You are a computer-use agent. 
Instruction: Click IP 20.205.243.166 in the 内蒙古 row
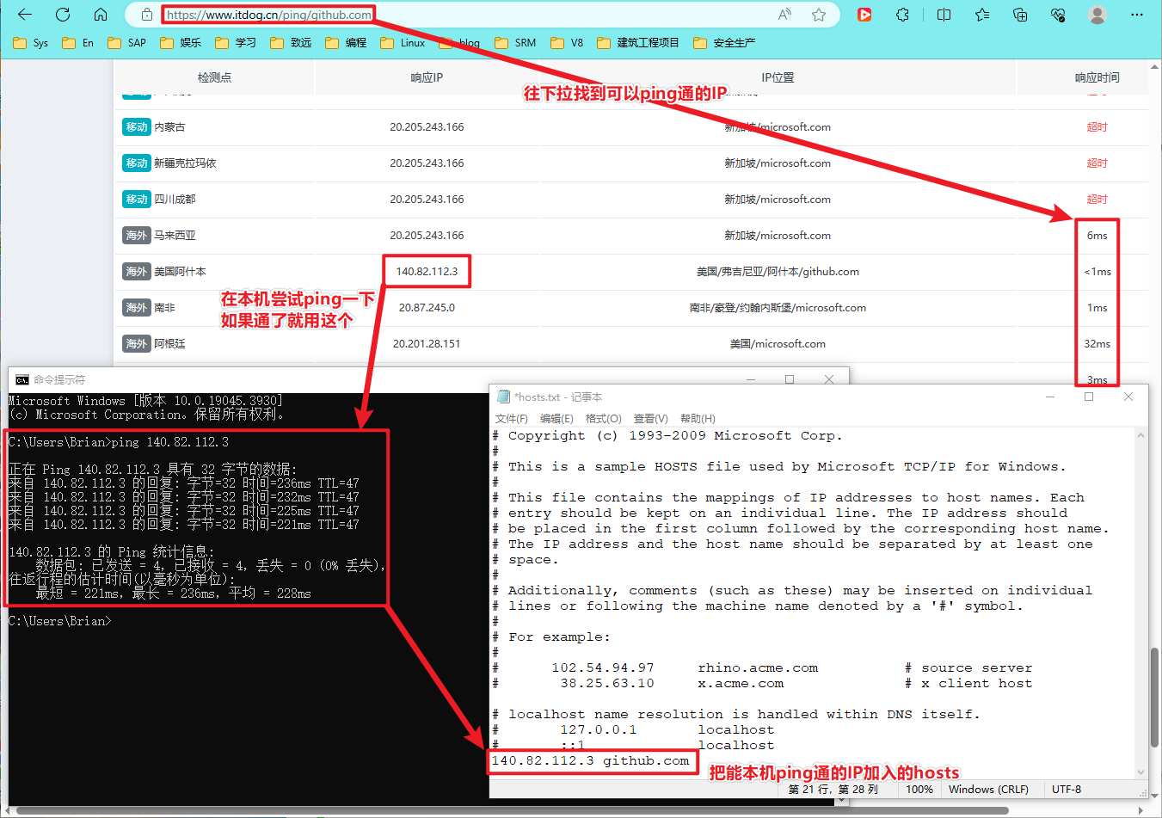point(427,127)
